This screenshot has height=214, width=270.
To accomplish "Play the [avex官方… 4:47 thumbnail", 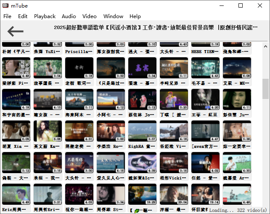I will coord(205,131).
